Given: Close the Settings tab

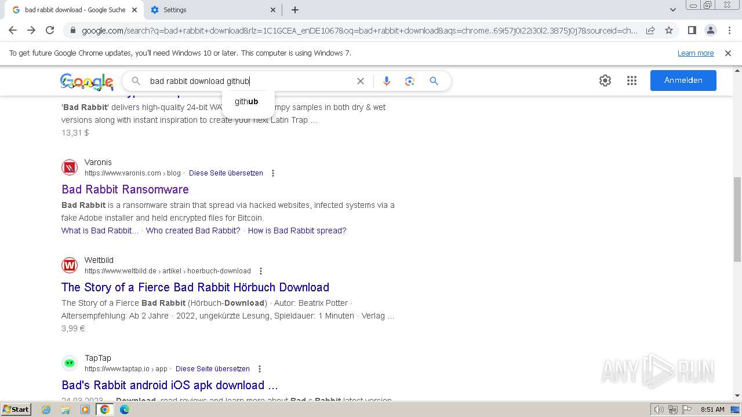Looking at the screenshot, I should 273,10.
